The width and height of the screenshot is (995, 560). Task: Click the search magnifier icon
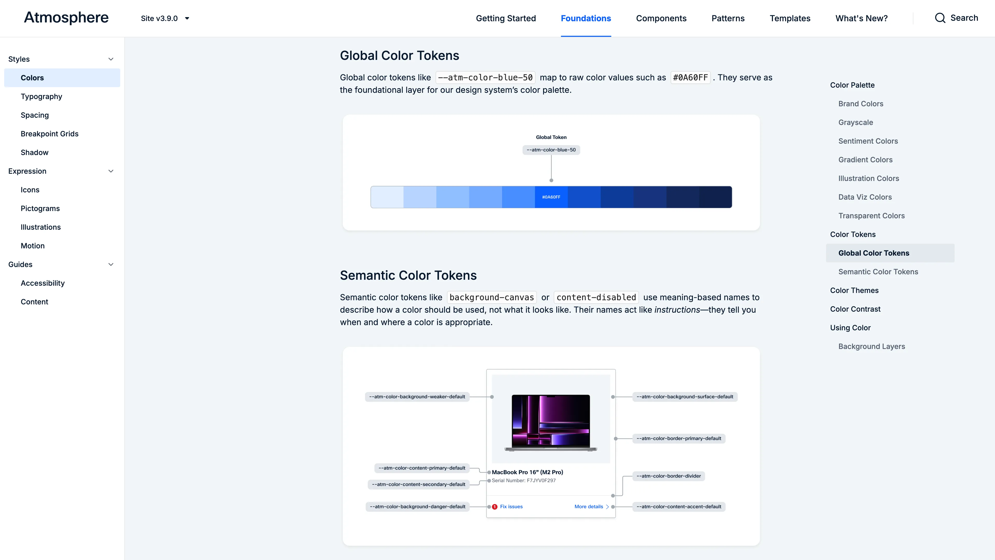940,18
